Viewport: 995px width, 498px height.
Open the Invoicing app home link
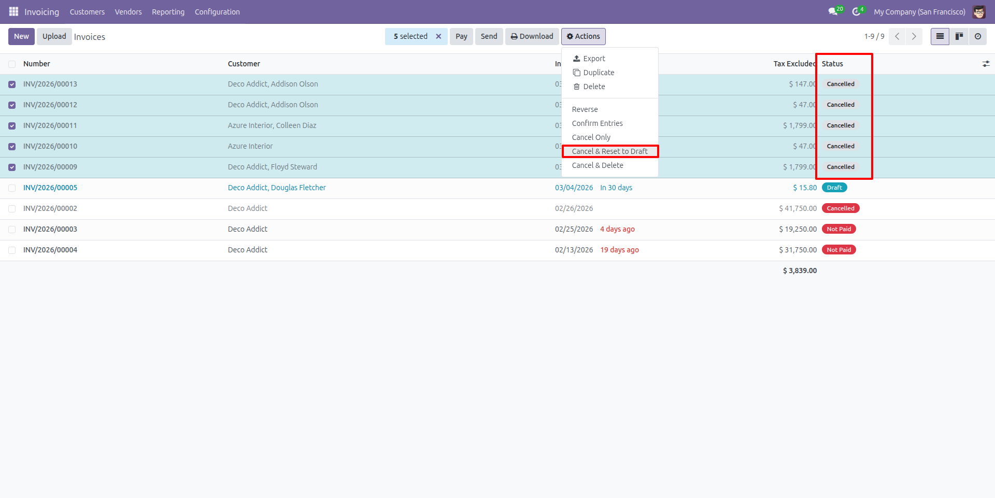click(x=41, y=11)
